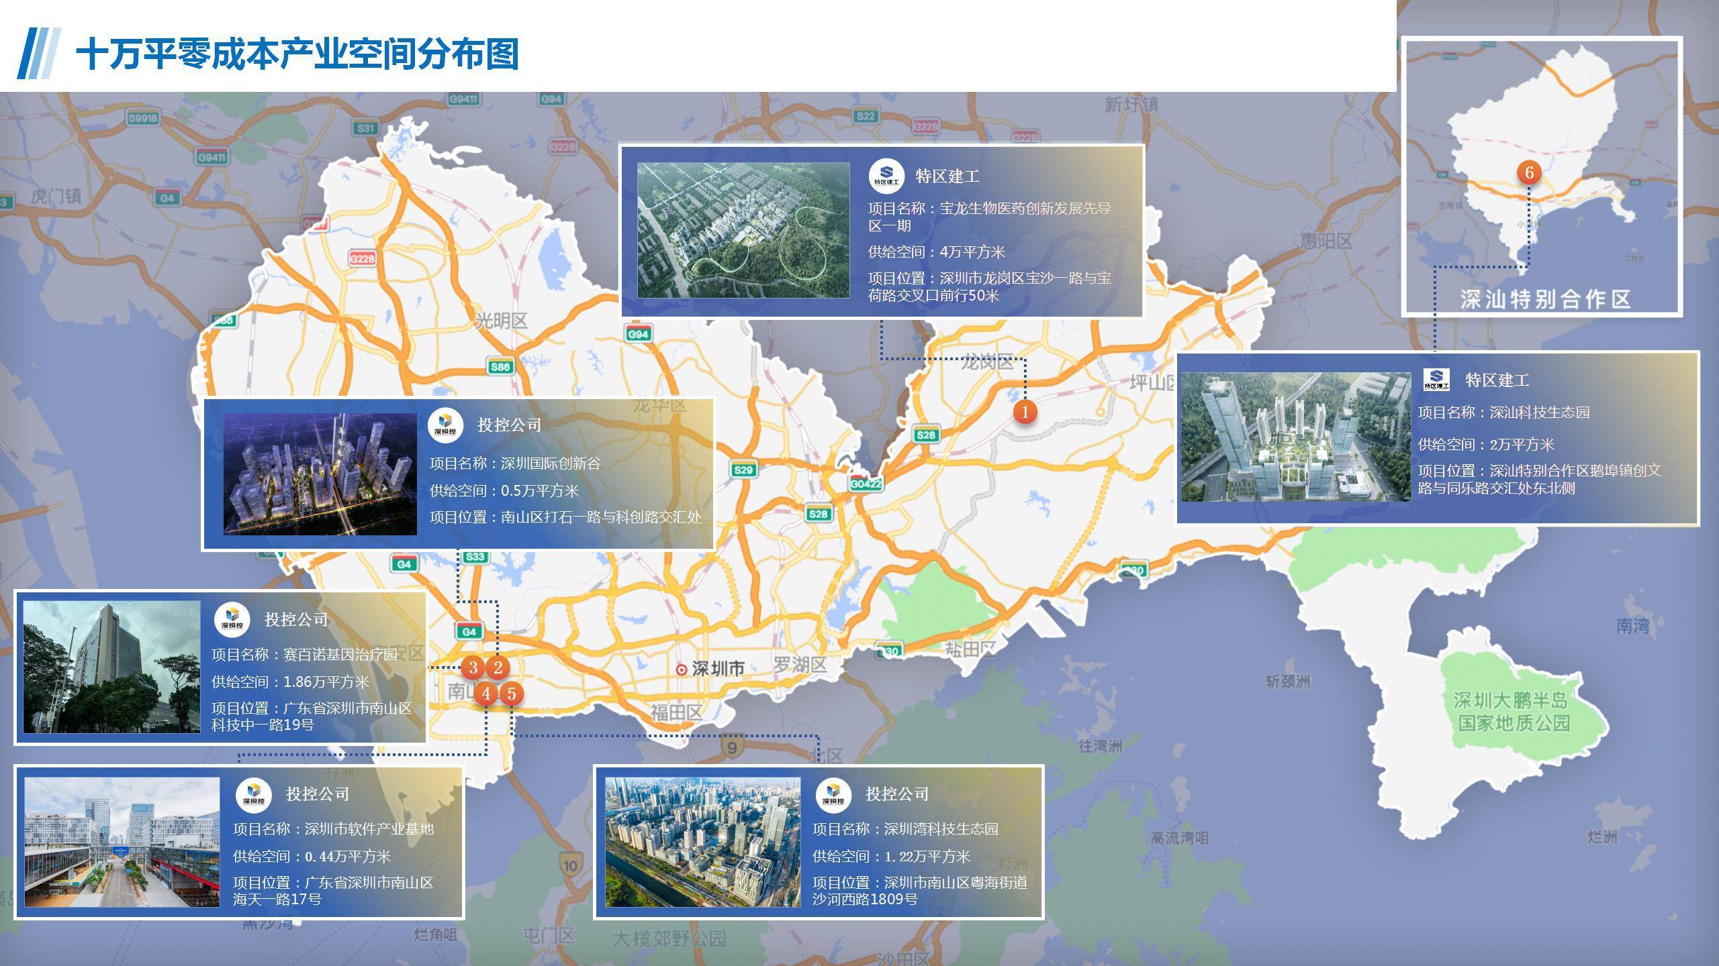Viewport: 1719px width, 966px height.
Task: Click 深投控 logo in 深圳湾科技生态园 card
Action: point(833,794)
